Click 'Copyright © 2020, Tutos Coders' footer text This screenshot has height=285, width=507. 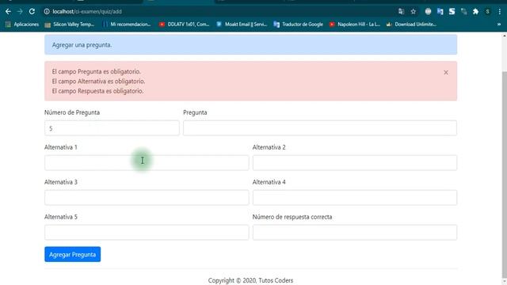coord(250,280)
